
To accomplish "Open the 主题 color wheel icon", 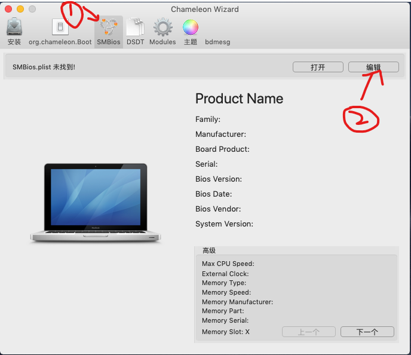I will pyautogui.click(x=191, y=27).
